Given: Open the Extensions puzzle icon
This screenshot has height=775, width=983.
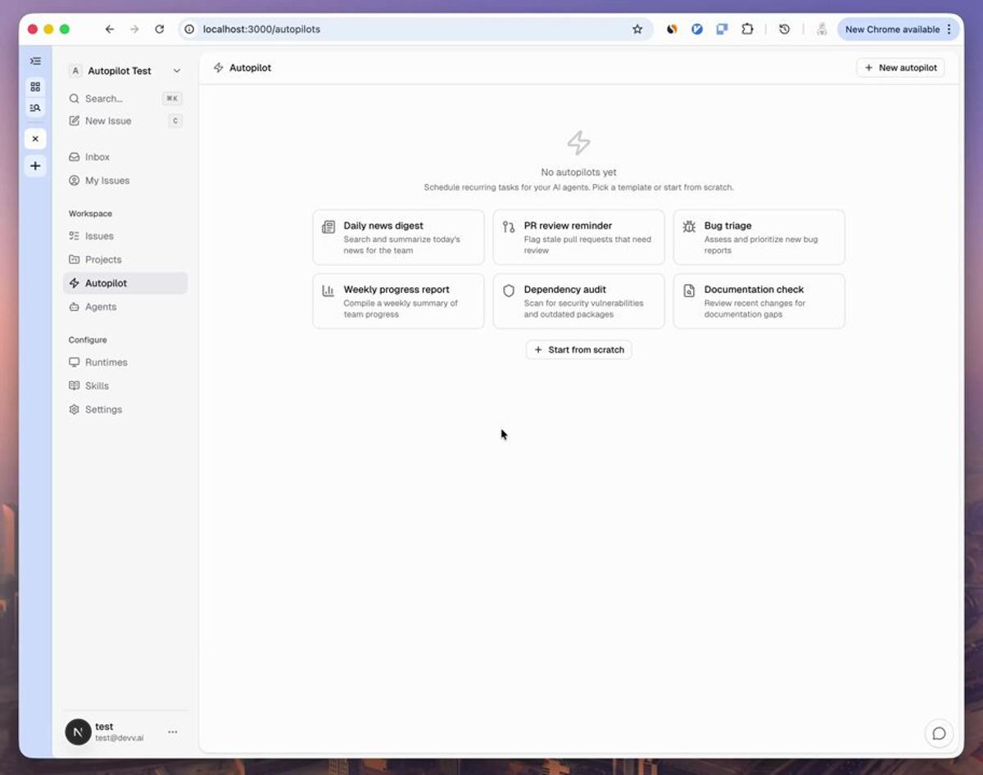Looking at the screenshot, I should pyautogui.click(x=747, y=29).
